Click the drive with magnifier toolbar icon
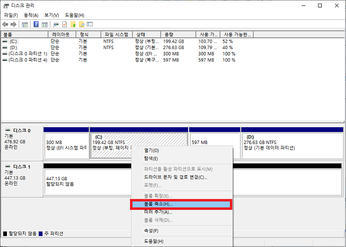 coord(56,24)
